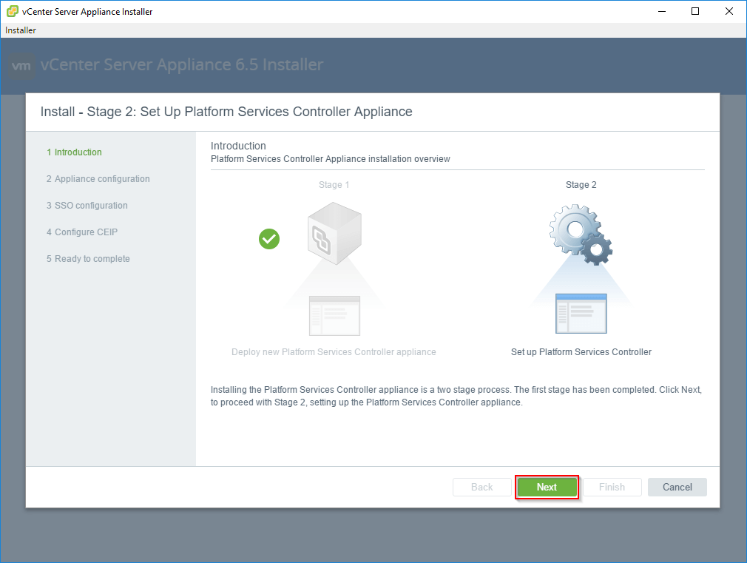Viewport: 747px width, 563px height.
Task: Select the Appliance configuration step
Action: 98,178
